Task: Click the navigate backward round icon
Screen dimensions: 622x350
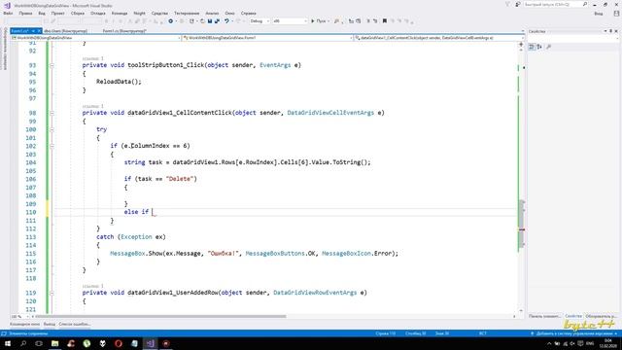Action: tap(171, 21)
